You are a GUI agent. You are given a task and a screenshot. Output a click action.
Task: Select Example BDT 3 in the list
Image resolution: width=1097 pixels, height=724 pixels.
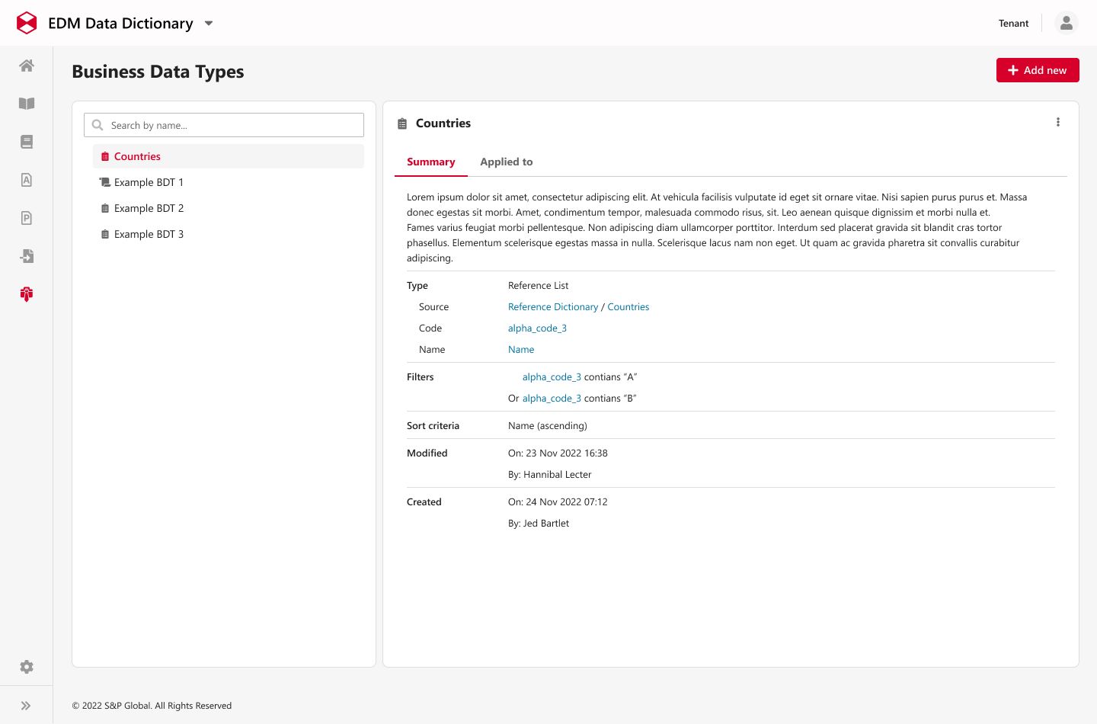[x=229, y=234]
